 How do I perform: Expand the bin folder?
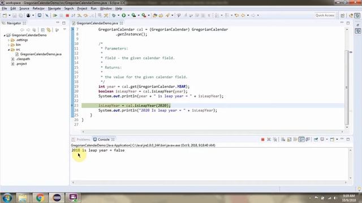[x=9, y=45]
